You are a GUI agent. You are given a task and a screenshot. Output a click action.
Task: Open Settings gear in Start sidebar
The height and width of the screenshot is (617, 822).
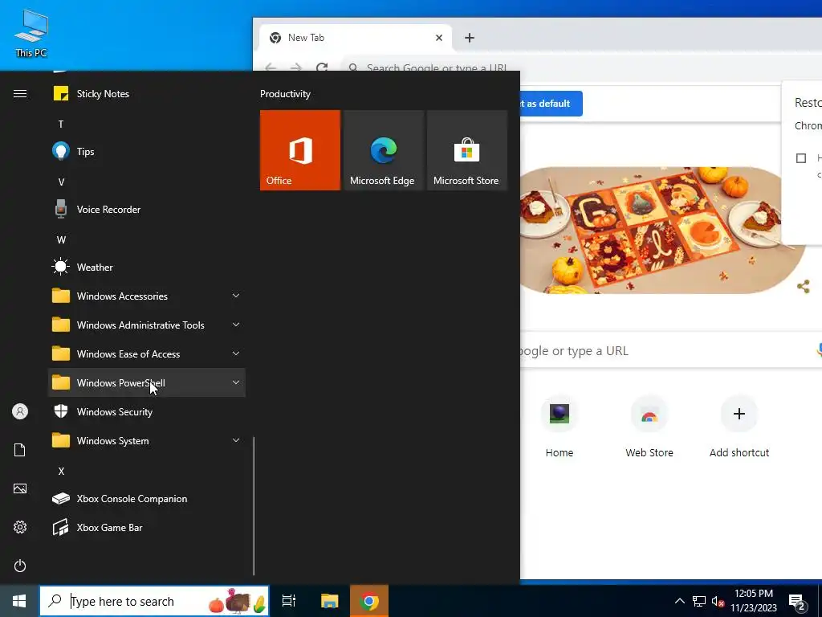(x=20, y=527)
